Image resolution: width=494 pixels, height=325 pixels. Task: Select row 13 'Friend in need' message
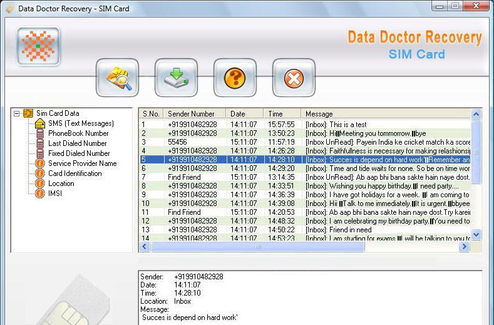[x=305, y=230]
